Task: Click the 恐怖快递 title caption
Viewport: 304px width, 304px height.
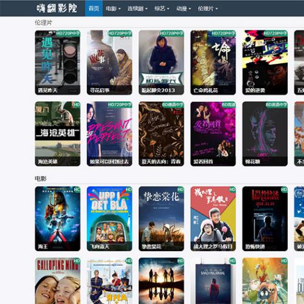Action: coord(255,246)
